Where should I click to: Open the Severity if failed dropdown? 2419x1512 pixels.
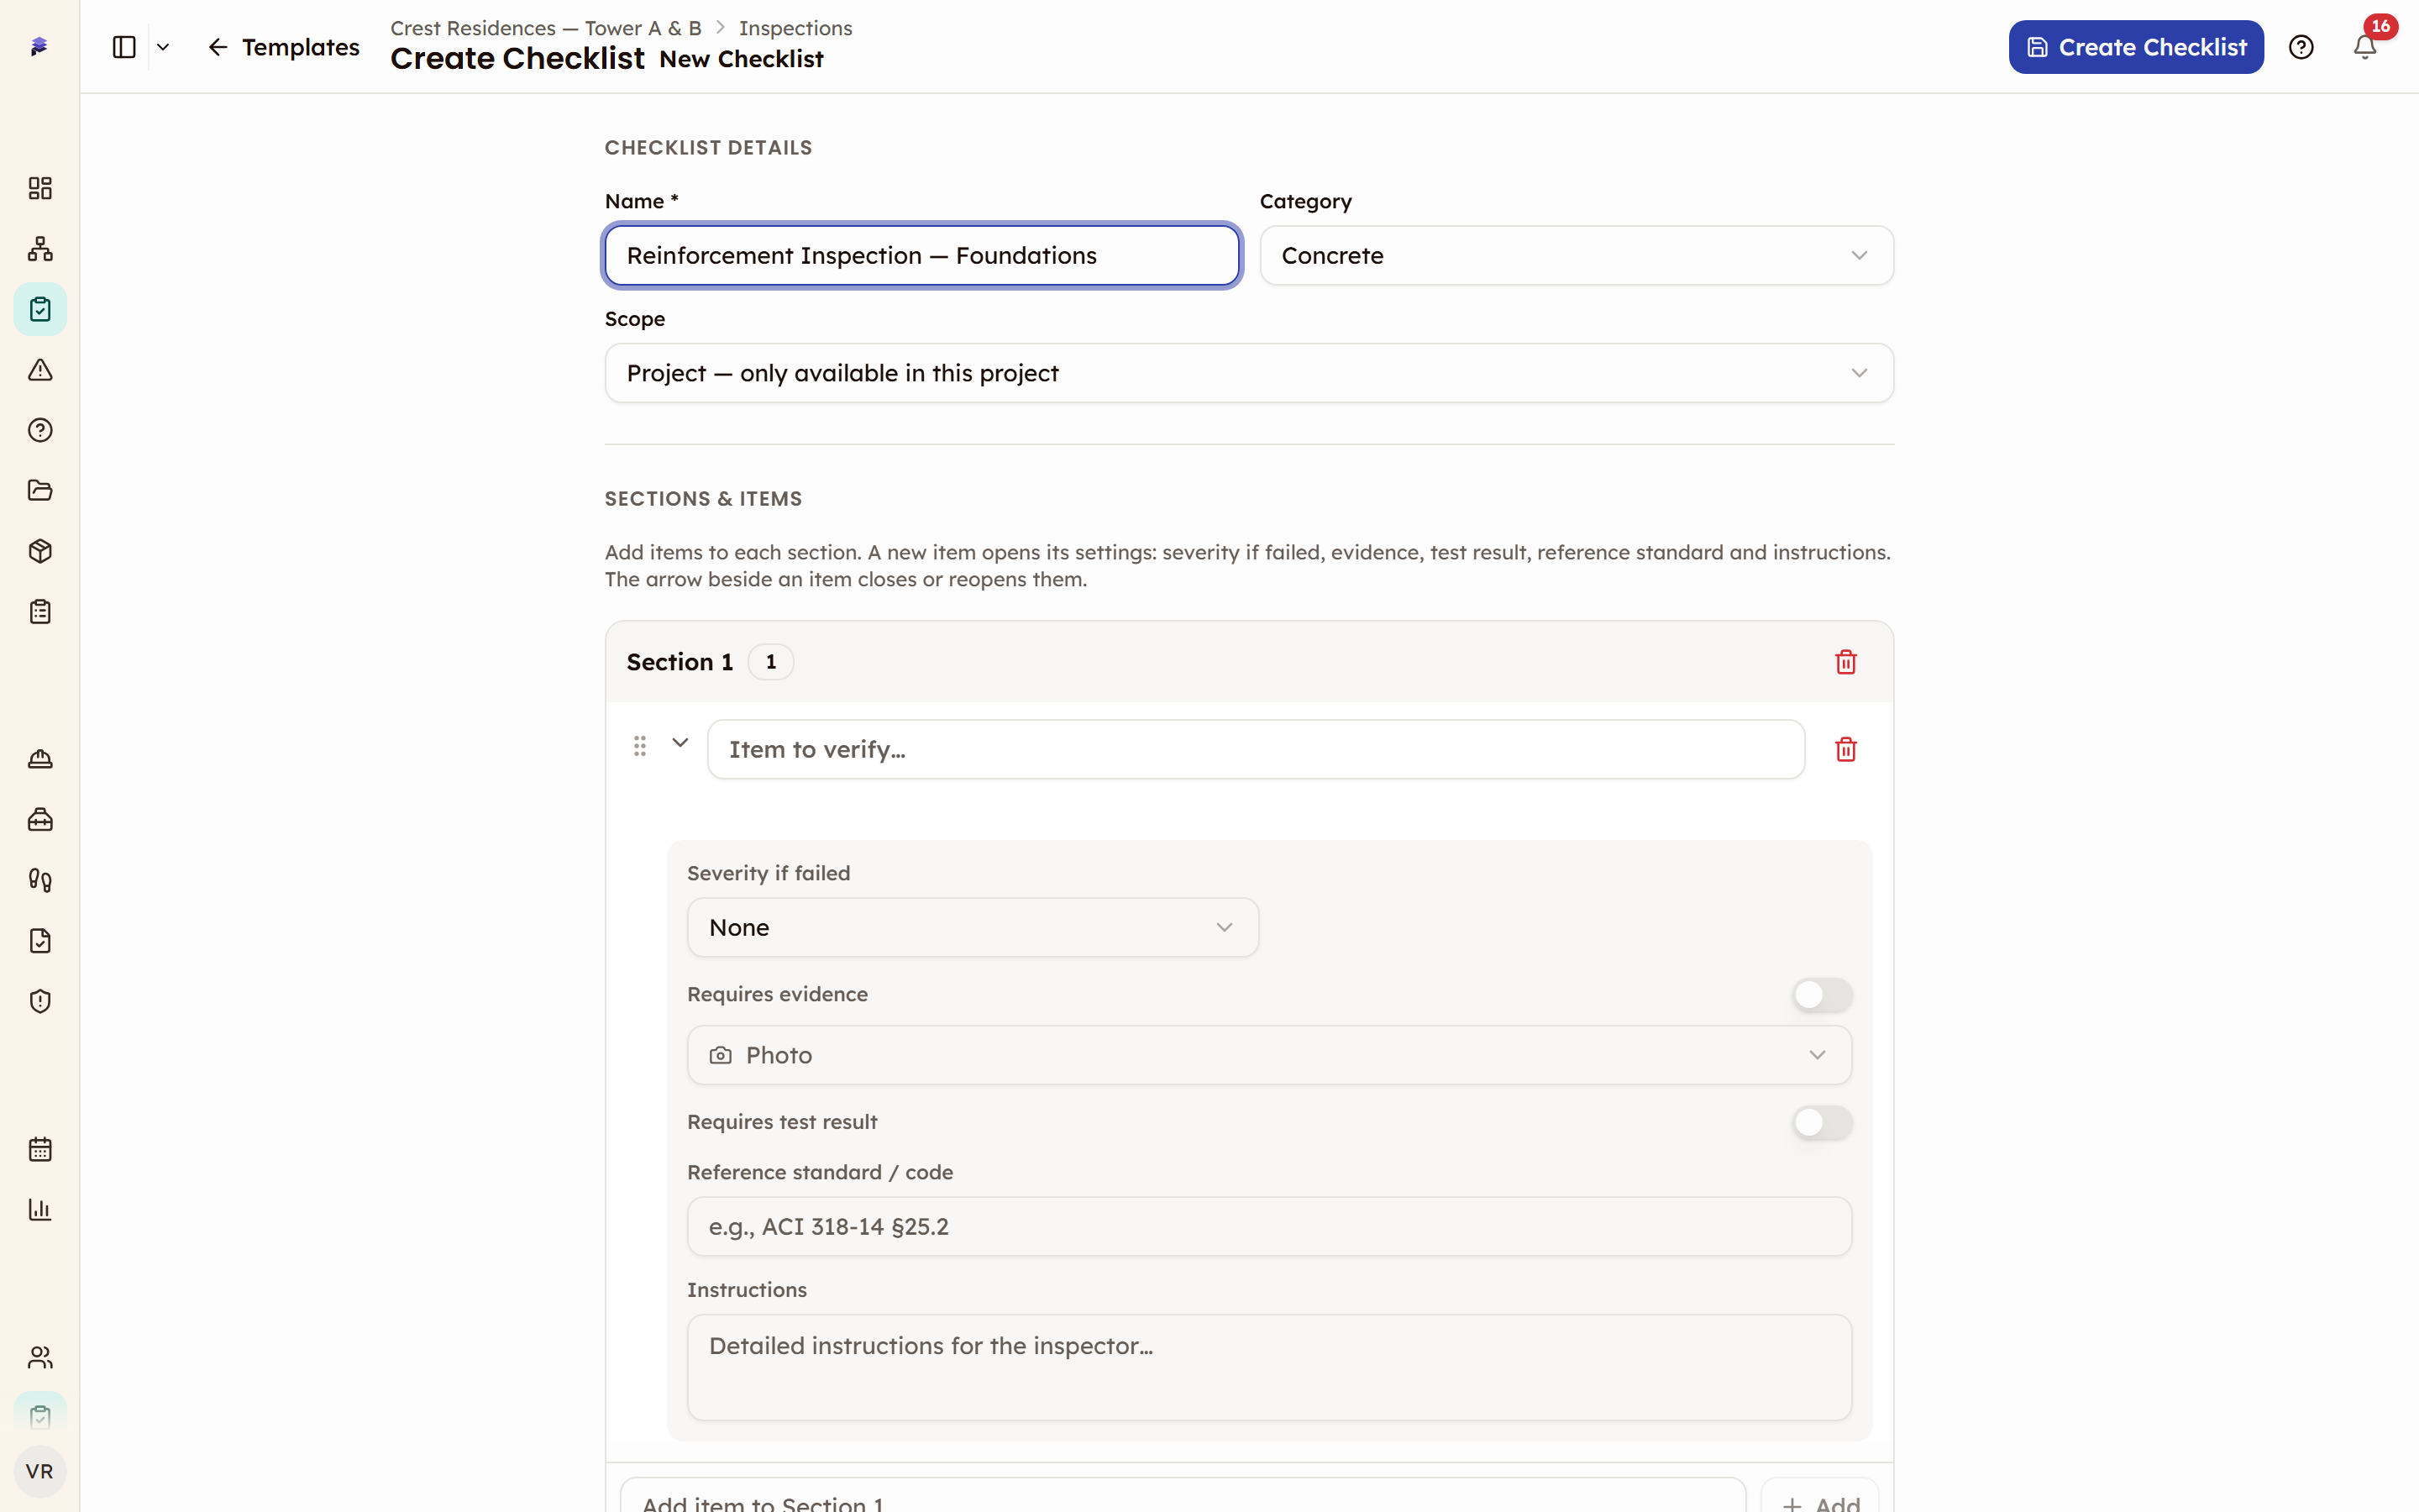click(x=972, y=928)
